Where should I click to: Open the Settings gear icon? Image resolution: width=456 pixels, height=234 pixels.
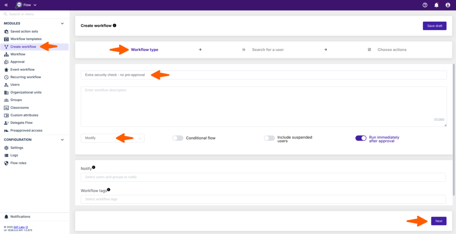(x=6, y=147)
